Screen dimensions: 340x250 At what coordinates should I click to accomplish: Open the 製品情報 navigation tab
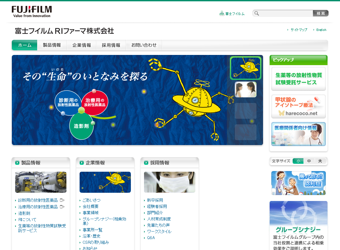point(52,45)
